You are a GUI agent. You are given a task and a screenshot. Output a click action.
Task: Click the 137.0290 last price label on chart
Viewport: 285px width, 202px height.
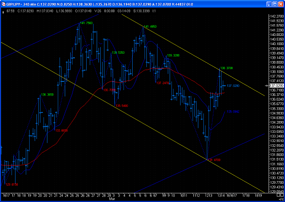click(233, 86)
